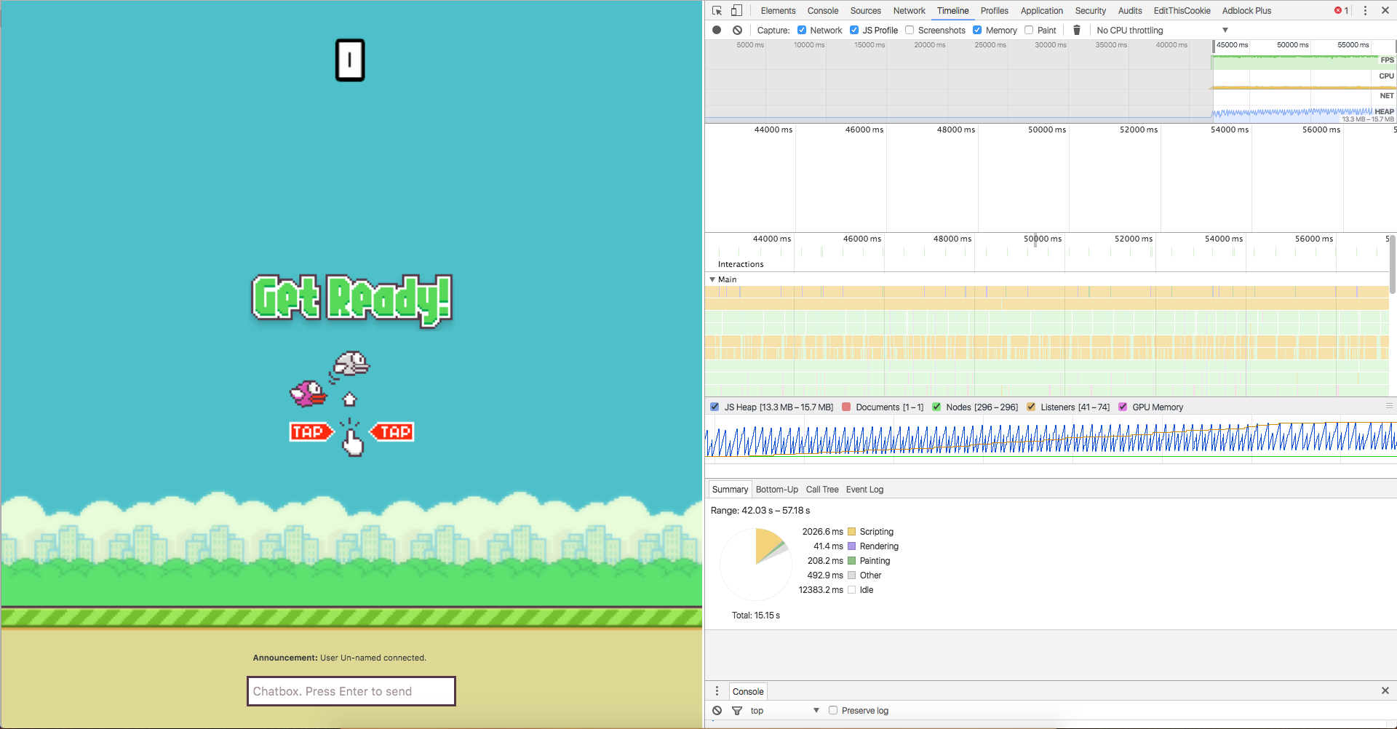Click the Scripting yellow color swatch
The width and height of the screenshot is (1397, 729).
[851, 532]
